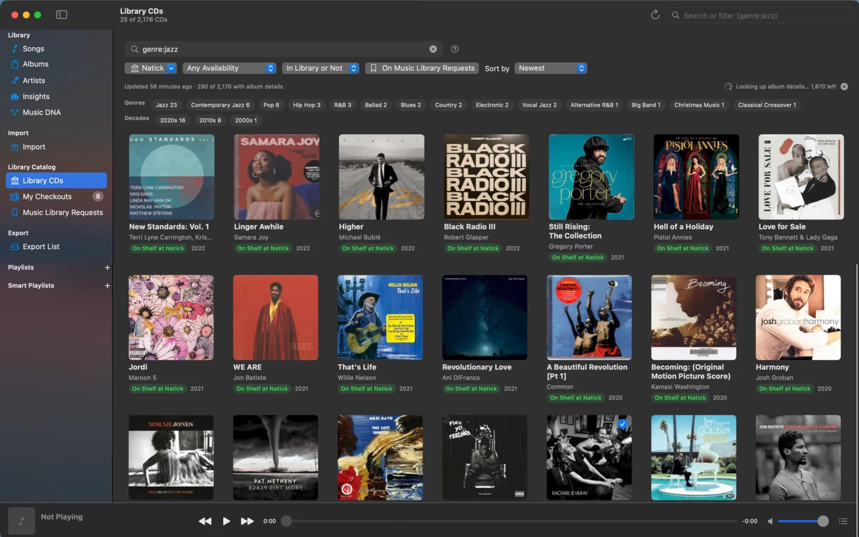Click the refresh library icon
859x537 pixels.
coord(655,14)
